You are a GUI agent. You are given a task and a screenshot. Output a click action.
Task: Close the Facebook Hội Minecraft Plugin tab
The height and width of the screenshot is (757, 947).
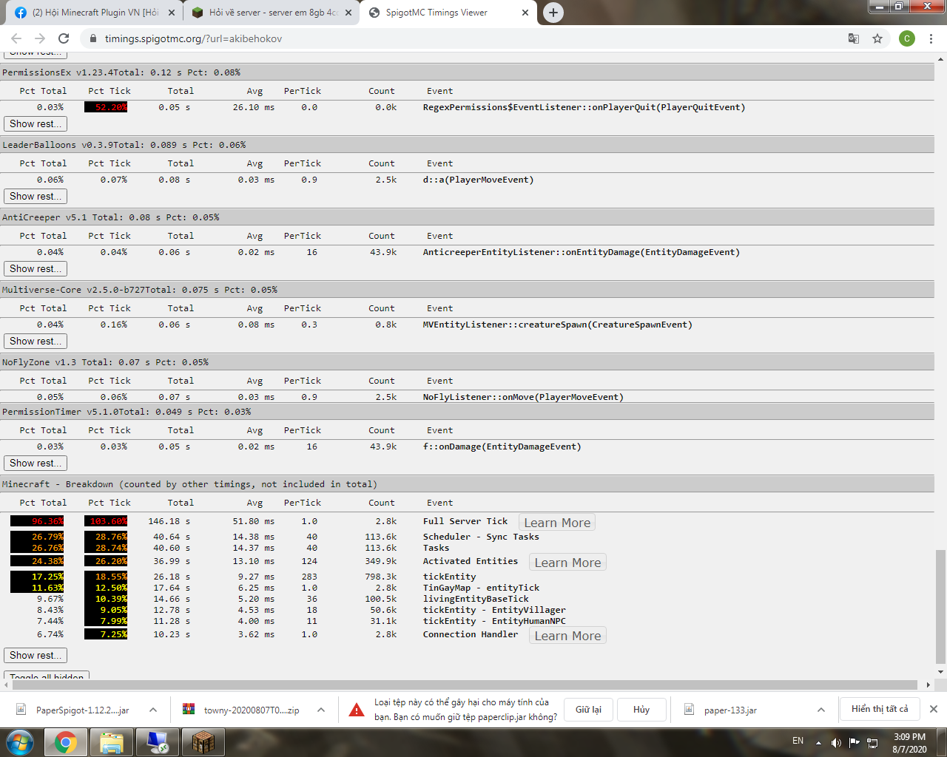tap(172, 13)
